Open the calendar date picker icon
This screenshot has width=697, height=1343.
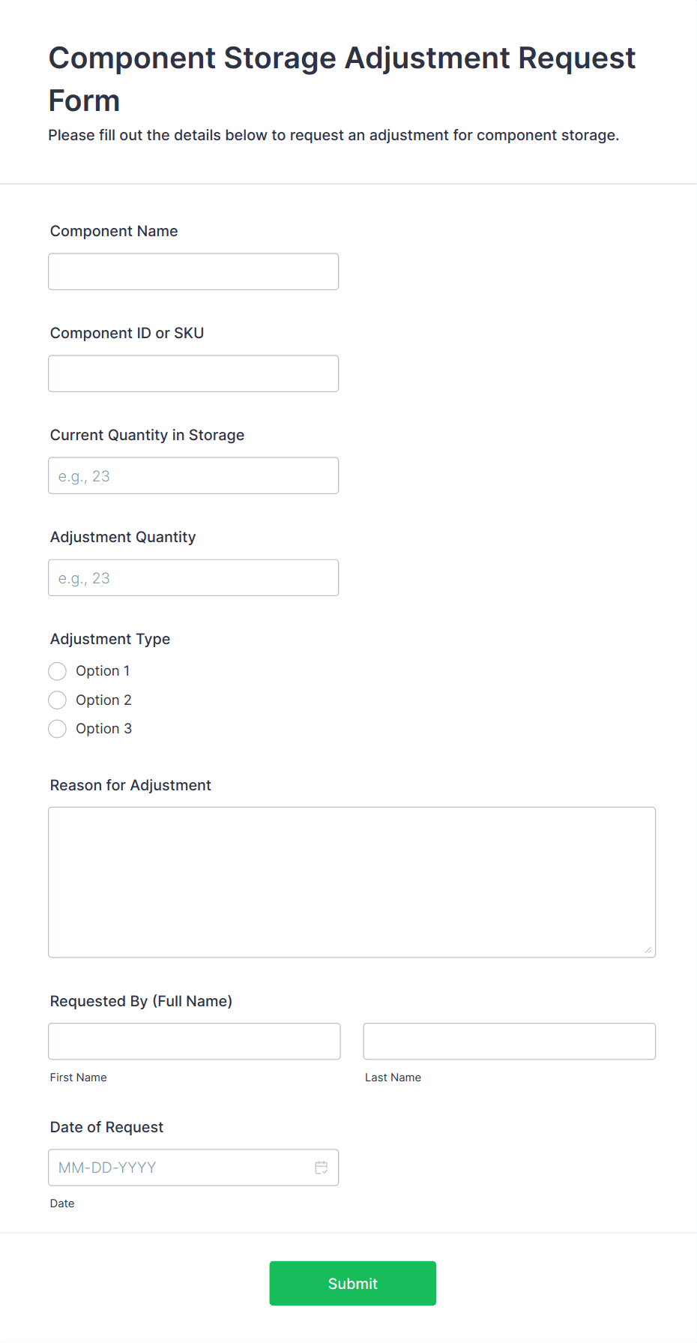coord(322,1168)
